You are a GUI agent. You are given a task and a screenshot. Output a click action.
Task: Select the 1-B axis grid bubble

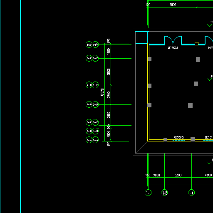pyautogui.click(x=95, y=131)
